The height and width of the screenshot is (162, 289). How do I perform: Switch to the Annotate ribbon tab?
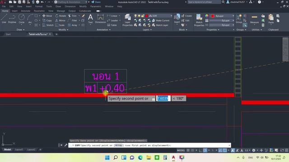click(26, 11)
